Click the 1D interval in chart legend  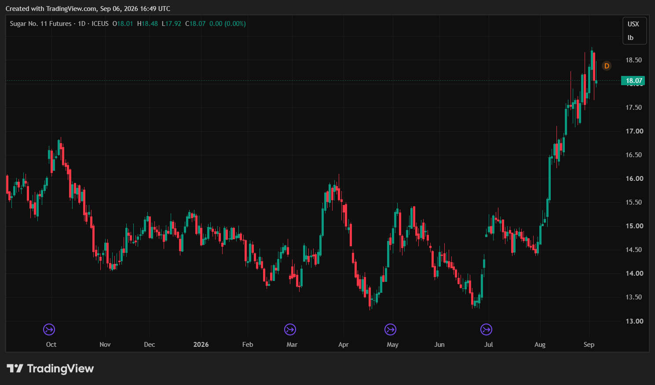click(x=81, y=24)
